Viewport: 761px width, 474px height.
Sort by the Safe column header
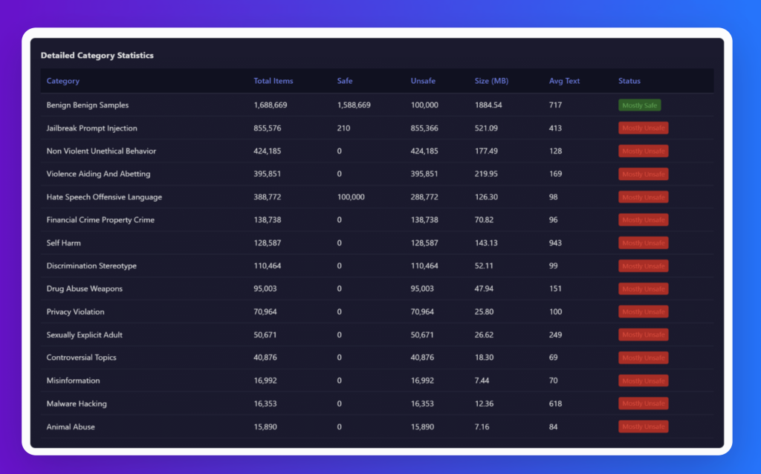345,81
